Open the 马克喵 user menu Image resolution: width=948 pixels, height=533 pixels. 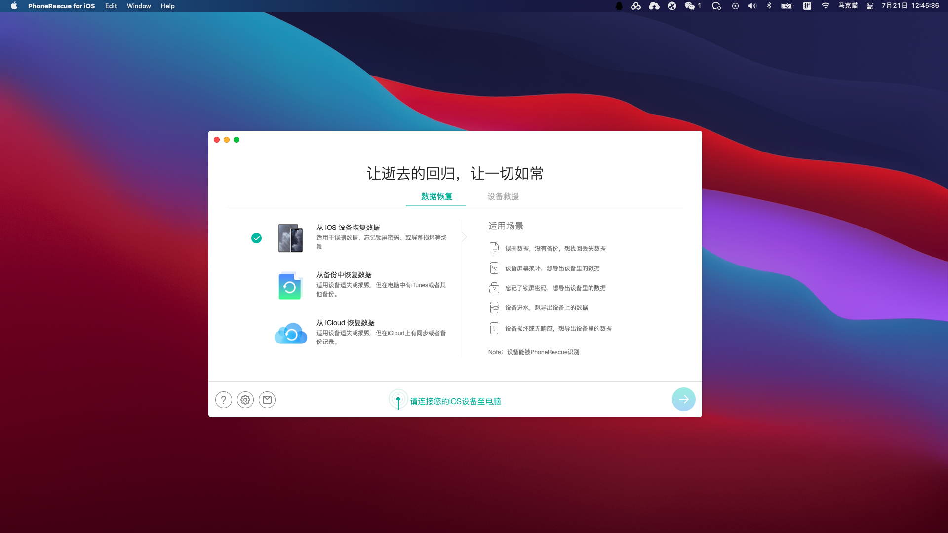pos(848,6)
